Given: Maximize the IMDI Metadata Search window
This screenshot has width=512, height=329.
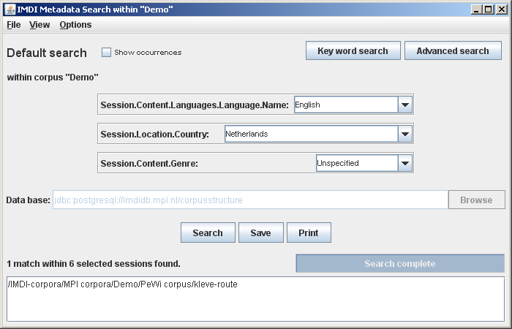Looking at the screenshot, I should (x=489, y=9).
